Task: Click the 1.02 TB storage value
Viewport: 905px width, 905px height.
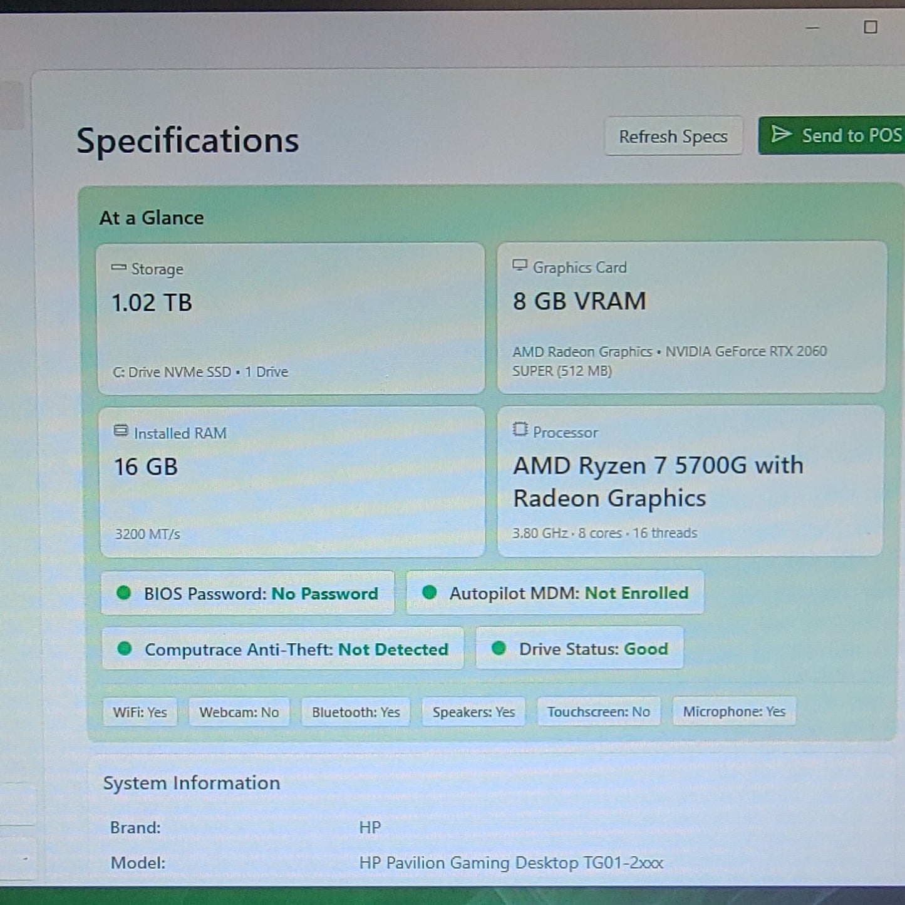Action: (x=152, y=303)
